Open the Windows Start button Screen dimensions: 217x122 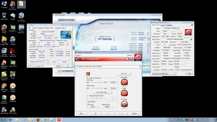click(3, 120)
